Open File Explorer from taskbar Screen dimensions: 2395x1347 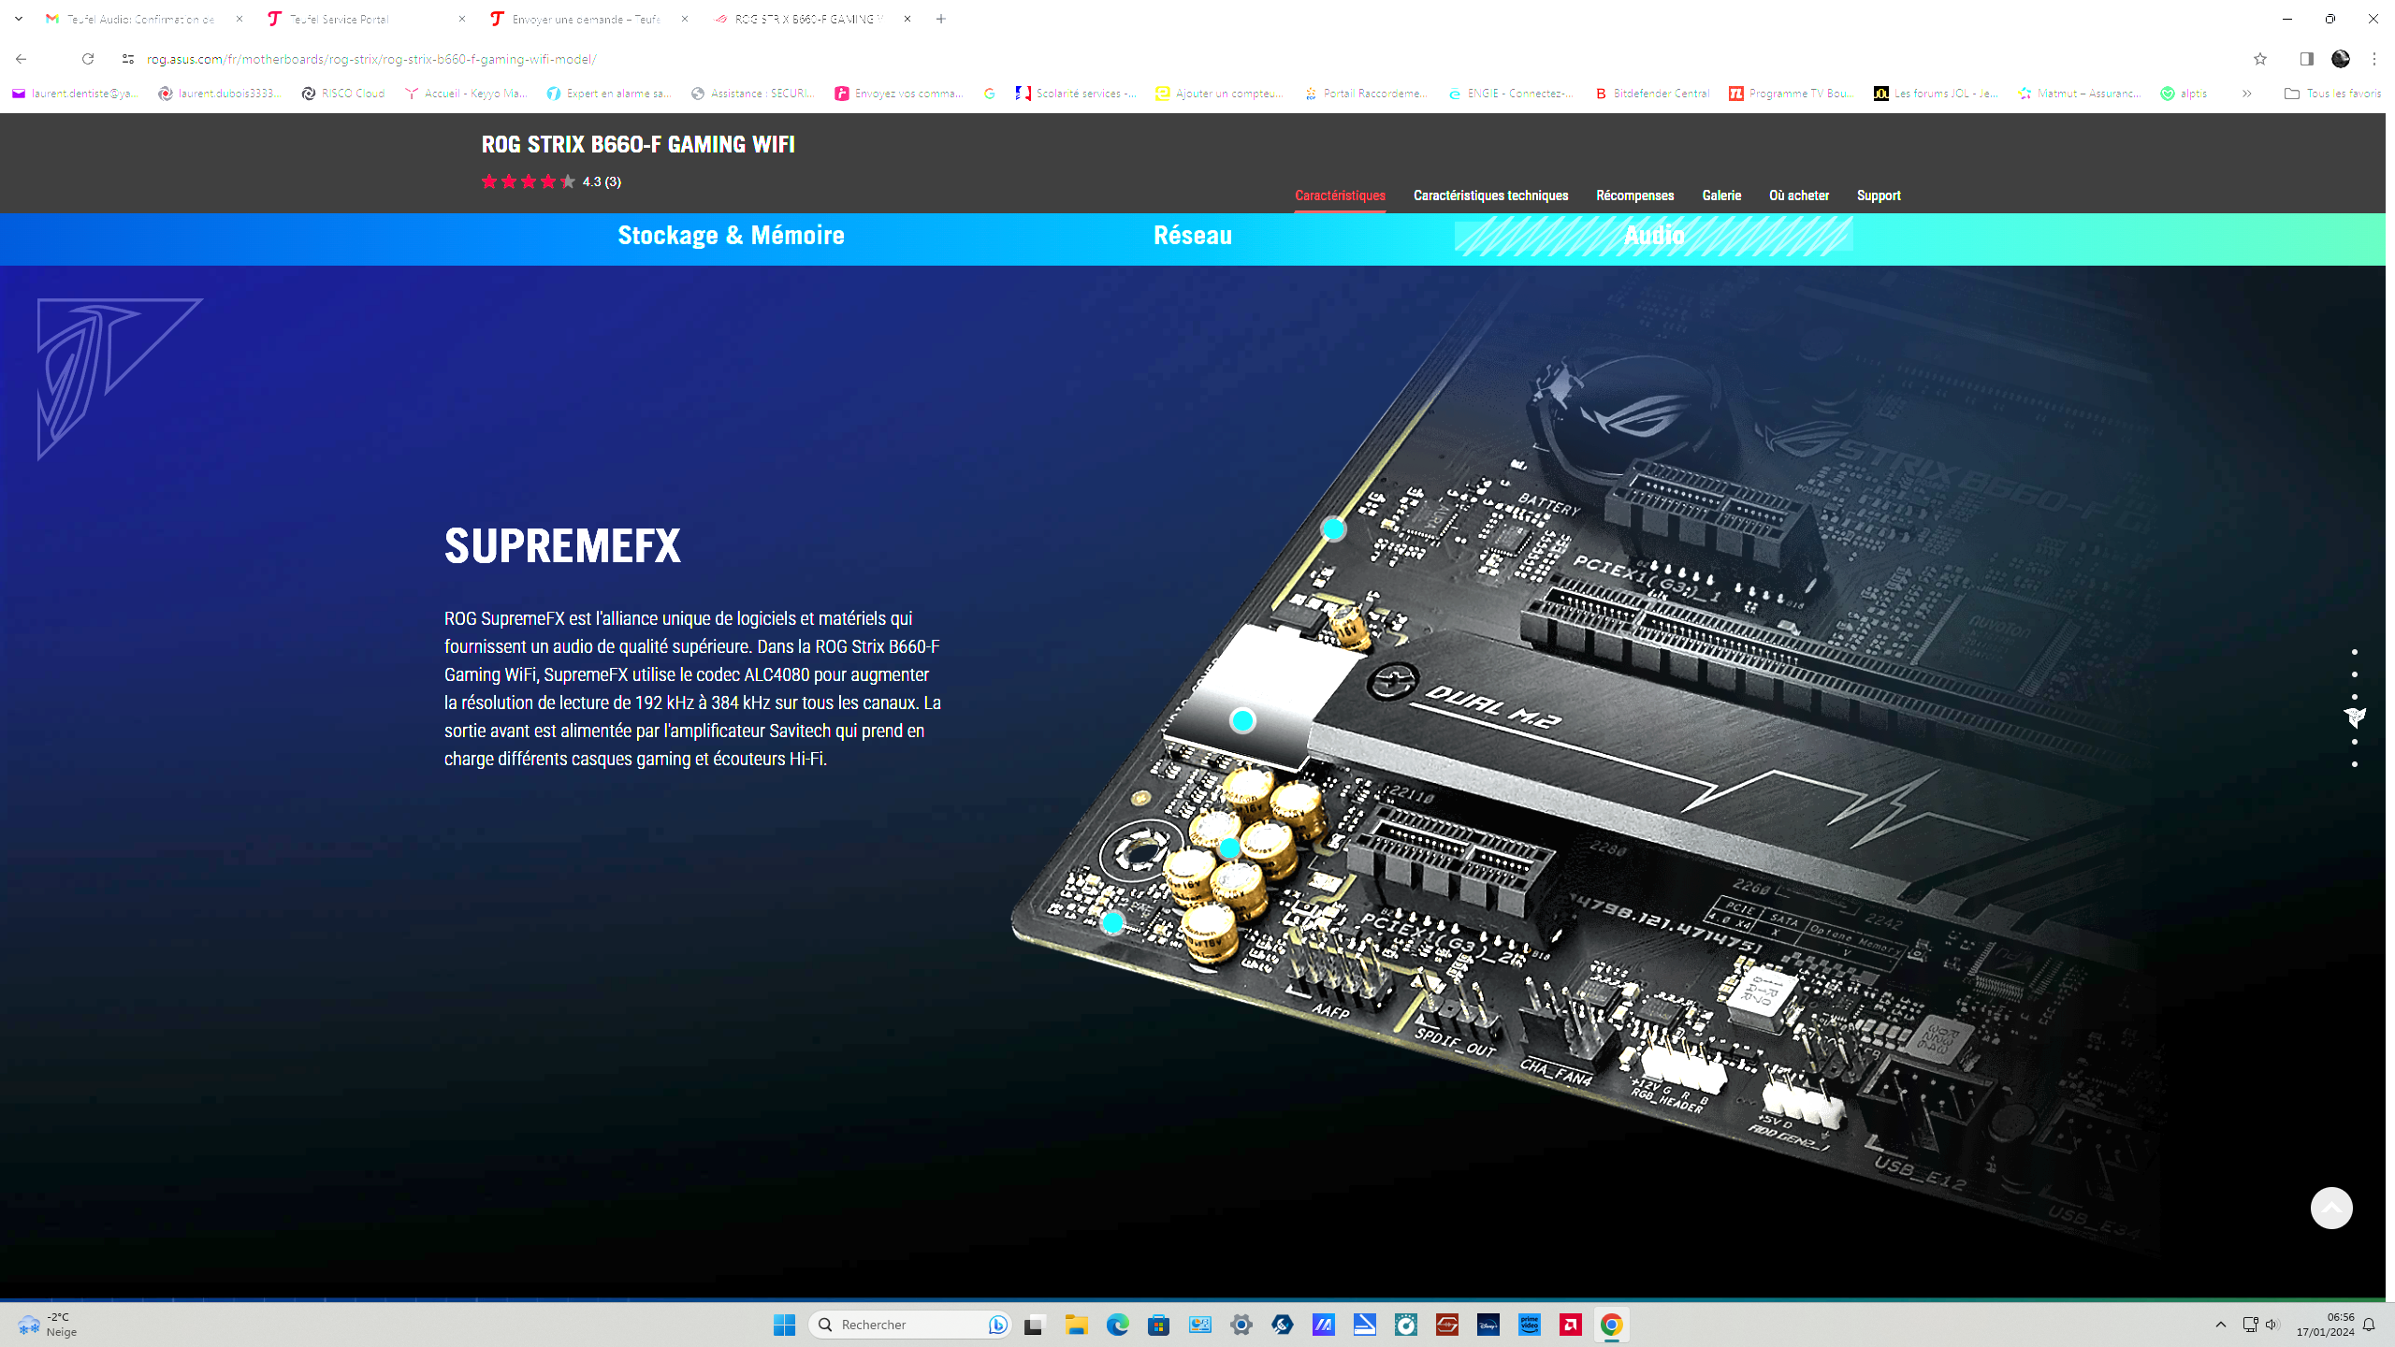pos(1076,1325)
